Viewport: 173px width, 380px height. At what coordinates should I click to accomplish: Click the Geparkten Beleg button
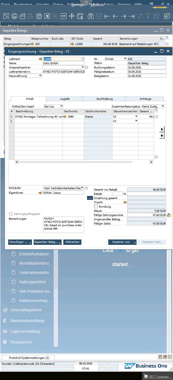(x=47, y=242)
